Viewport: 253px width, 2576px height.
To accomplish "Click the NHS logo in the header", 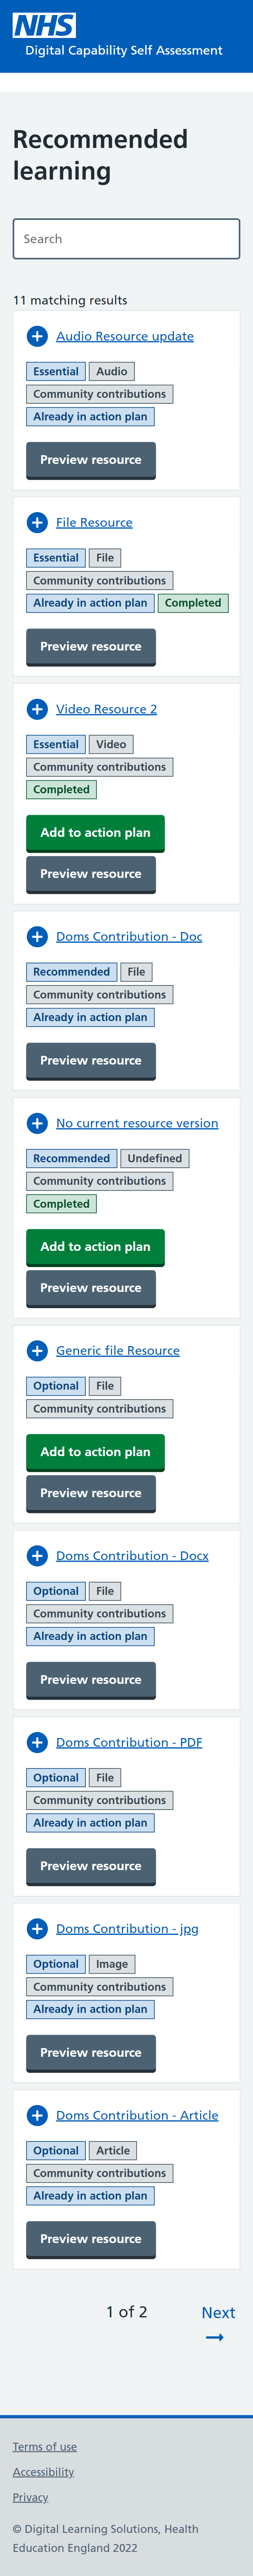I will [x=44, y=25].
